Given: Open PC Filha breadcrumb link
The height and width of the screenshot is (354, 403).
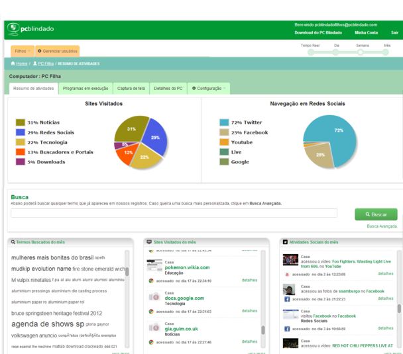Looking at the screenshot, I should pyautogui.click(x=46, y=64).
